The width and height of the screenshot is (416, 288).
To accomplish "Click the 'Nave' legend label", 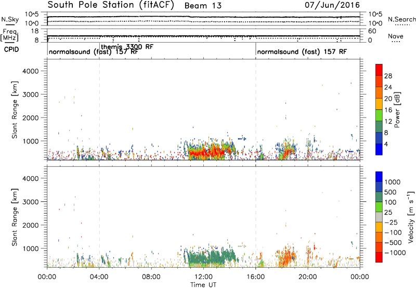I will [x=396, y=36].
